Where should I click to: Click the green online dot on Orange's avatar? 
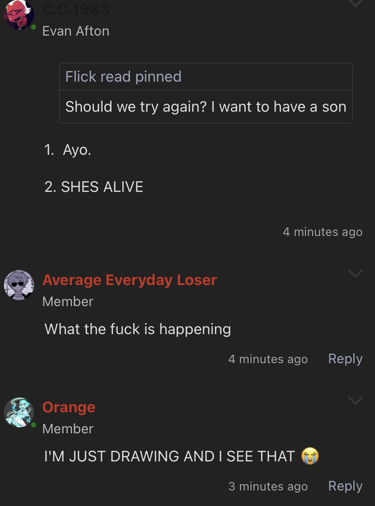[33, 425]
